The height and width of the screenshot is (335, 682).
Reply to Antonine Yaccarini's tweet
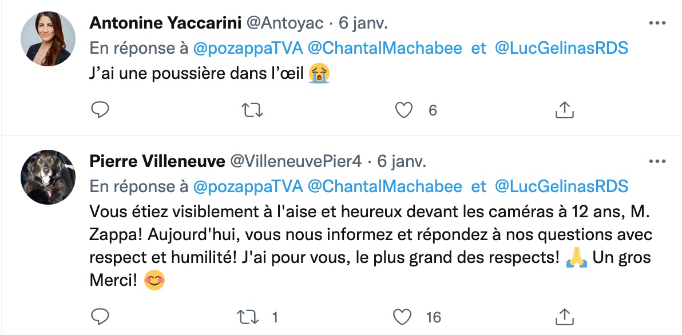100,110
